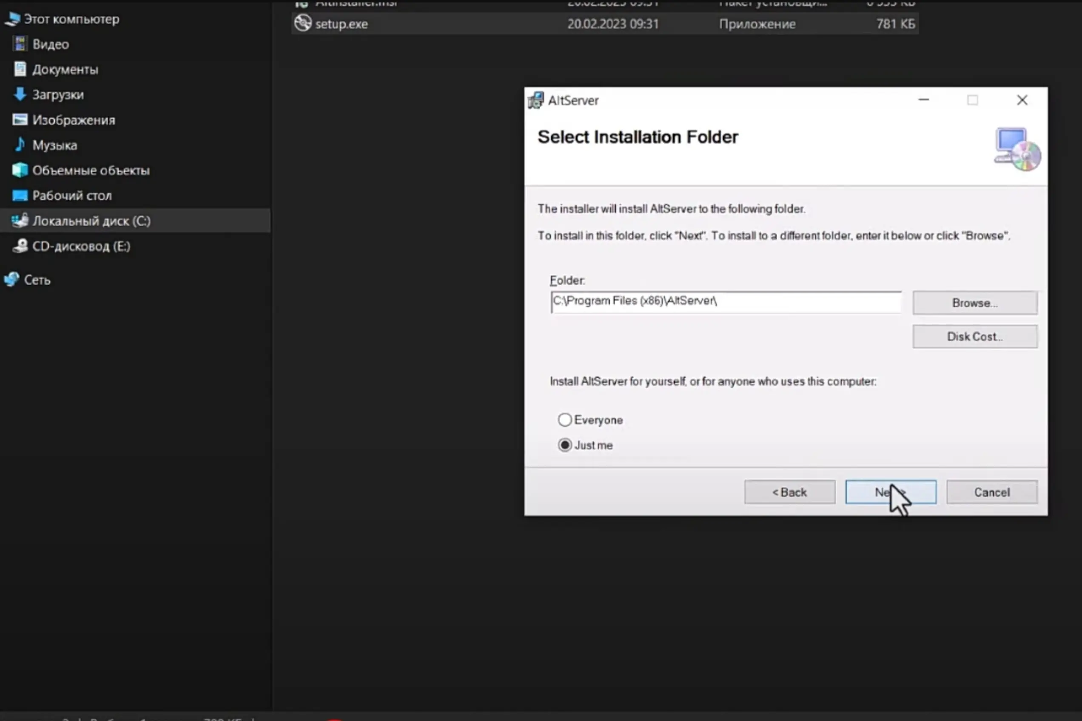The width and height of the screenshot is (1082, 721).
Task: Select This Computer tree node
Action: (71, 19)
